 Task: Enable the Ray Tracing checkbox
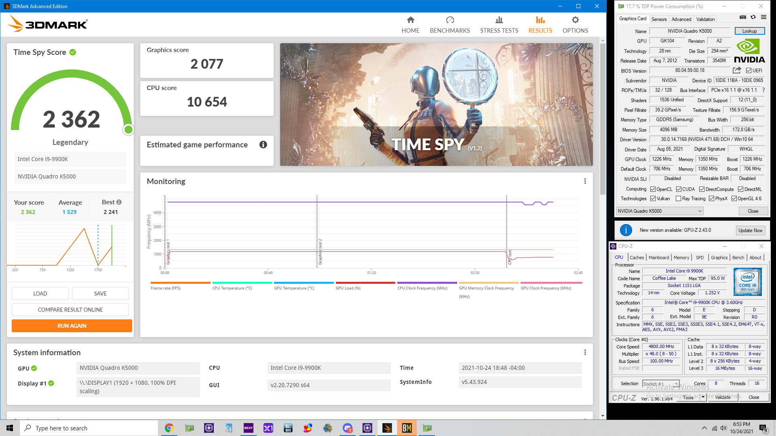679,199
